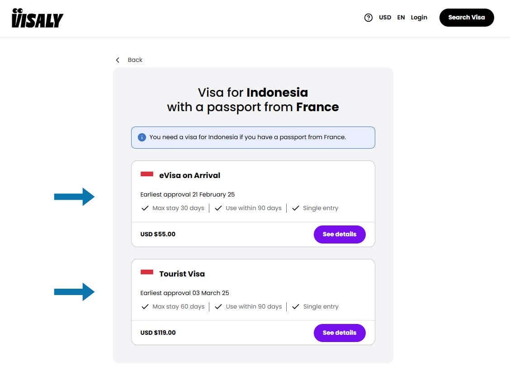
Task: Click the Visaly logo
Action: [38, 18]
